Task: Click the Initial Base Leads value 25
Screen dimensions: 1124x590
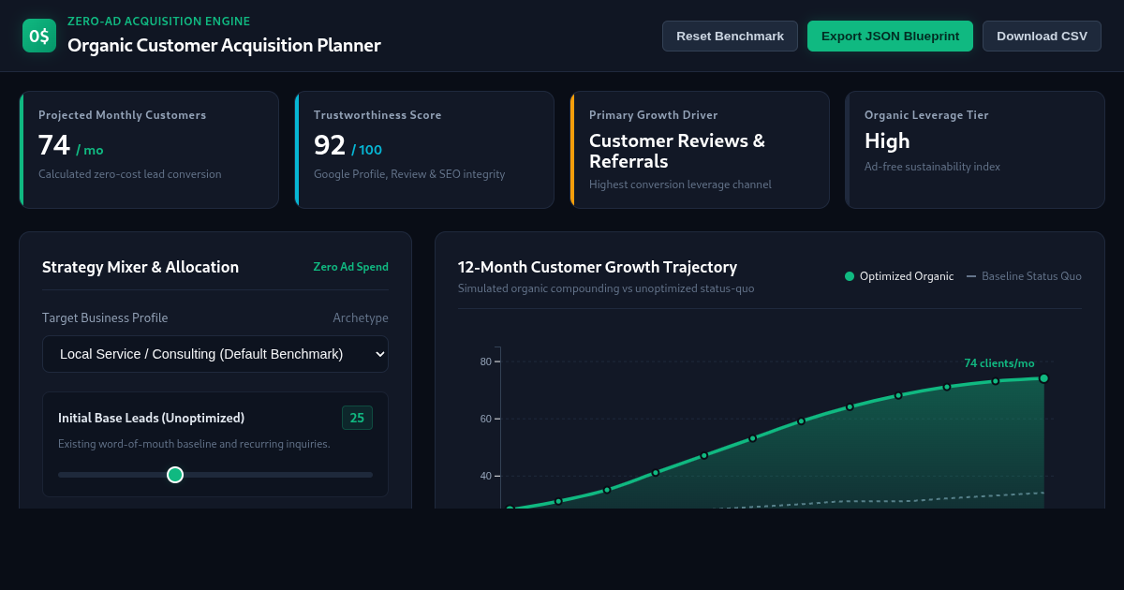Action: (x=357, y=418)
